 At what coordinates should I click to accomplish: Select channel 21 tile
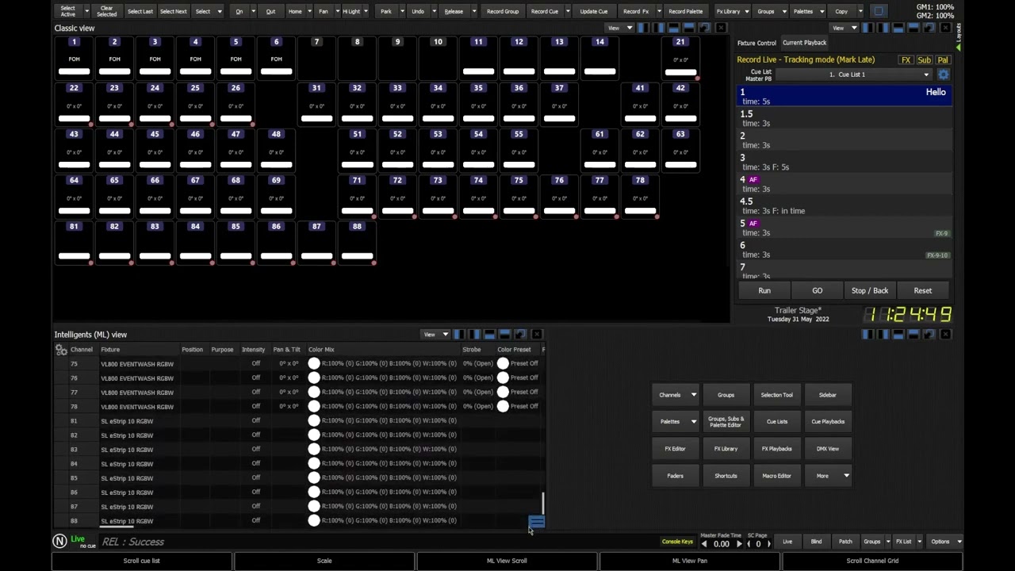click(x=680, y=59)
